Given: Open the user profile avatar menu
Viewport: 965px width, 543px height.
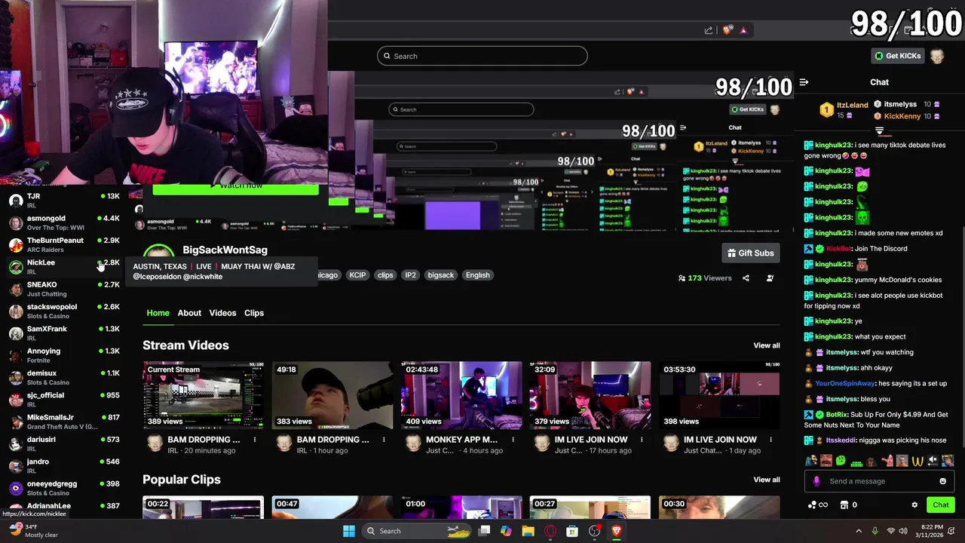Looking at the screenshot, I should (937, 56).
